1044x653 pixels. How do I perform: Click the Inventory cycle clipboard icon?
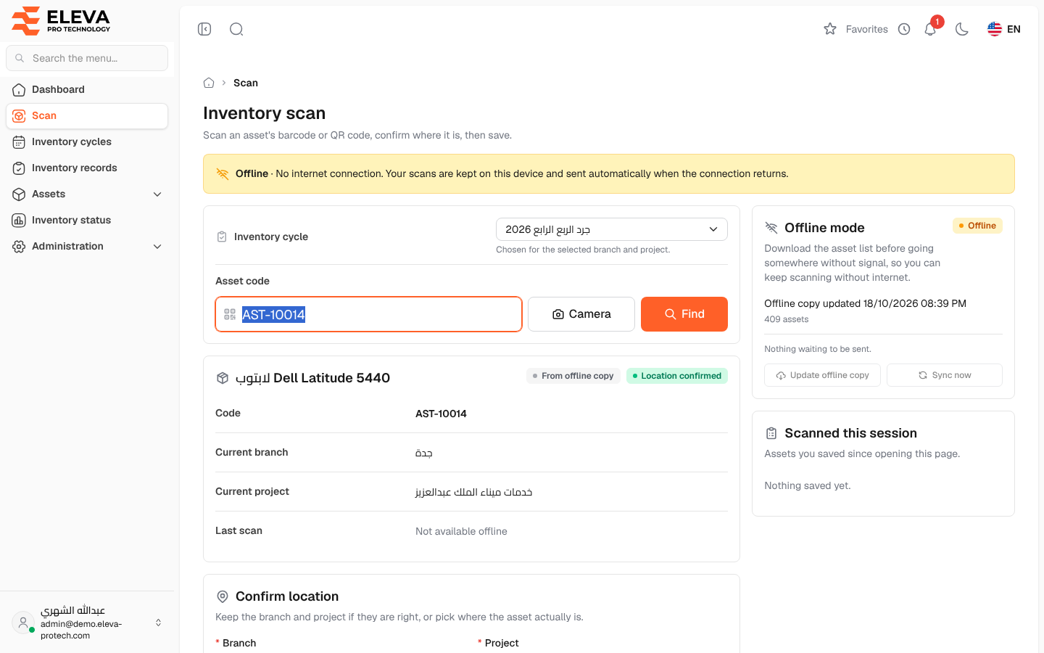tap(222, 237)
